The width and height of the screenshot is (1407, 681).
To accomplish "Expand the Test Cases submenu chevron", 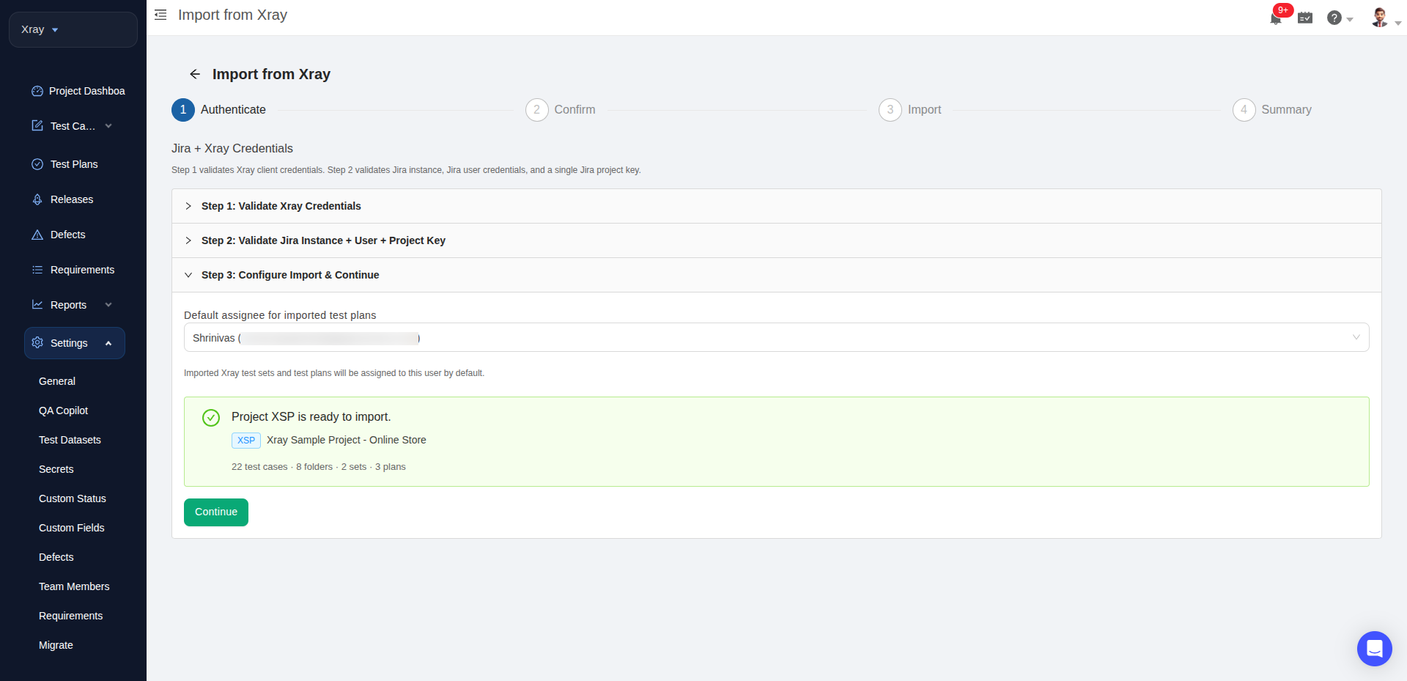I will click(x=108, y=126).
